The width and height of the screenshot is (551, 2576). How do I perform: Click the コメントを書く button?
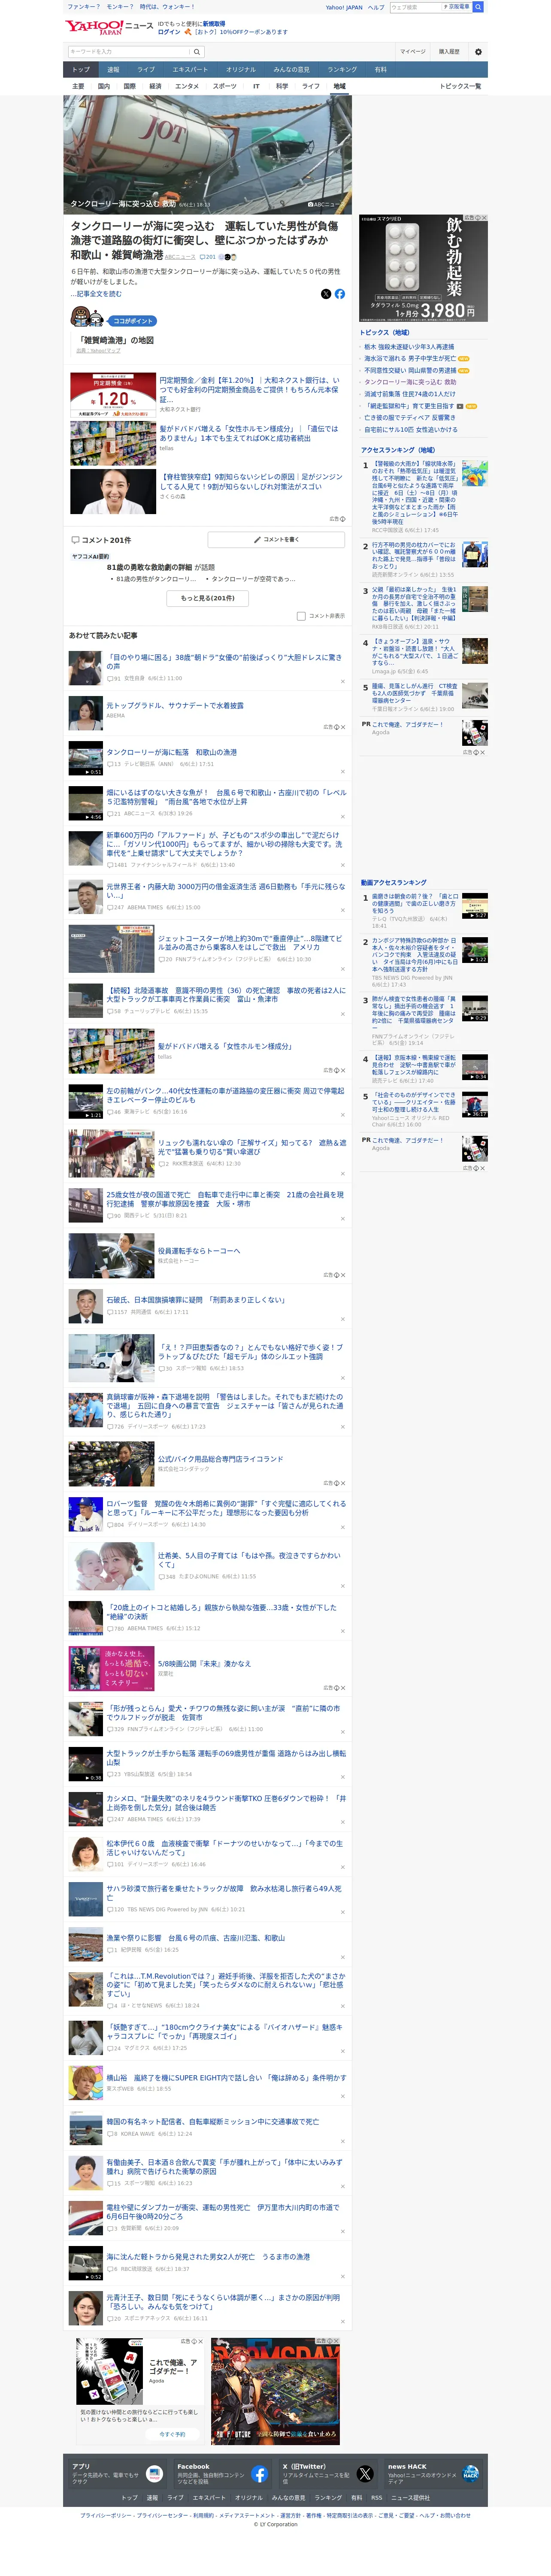[277, 540]
